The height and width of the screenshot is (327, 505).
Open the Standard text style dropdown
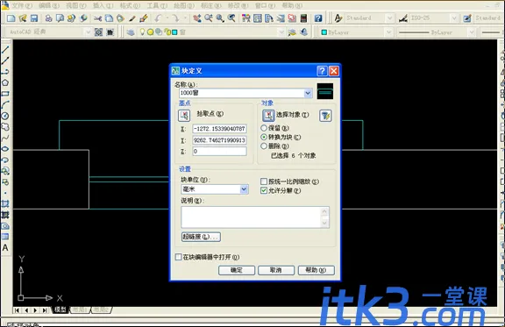389,18
